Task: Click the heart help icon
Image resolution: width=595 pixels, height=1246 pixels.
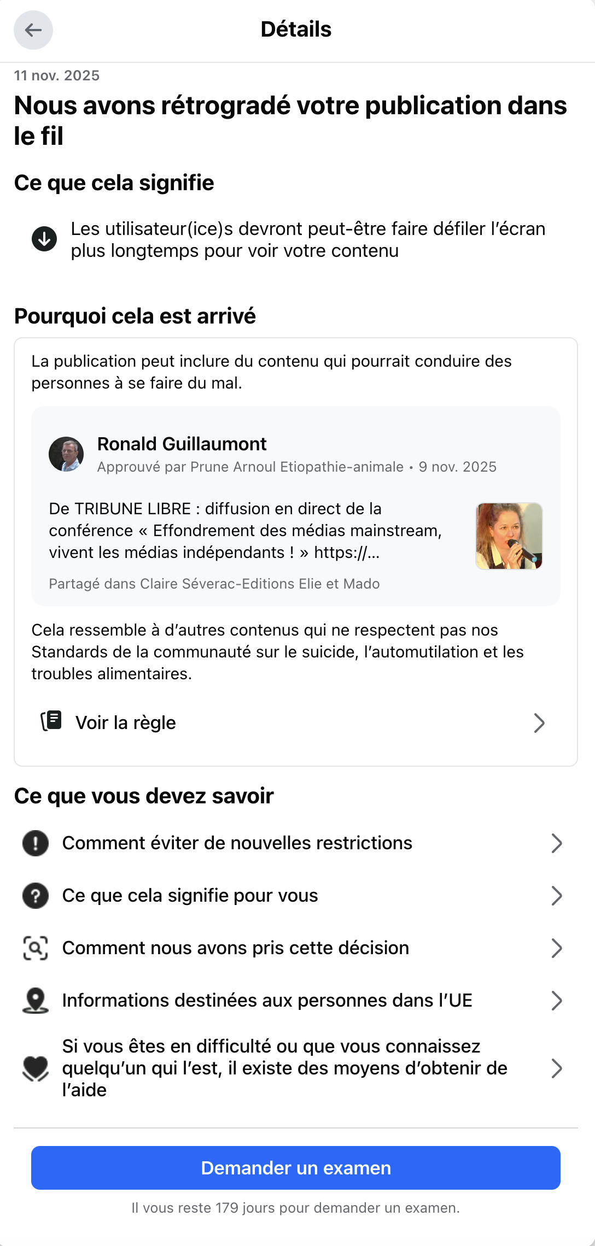Action: [x=36, y=1068]
